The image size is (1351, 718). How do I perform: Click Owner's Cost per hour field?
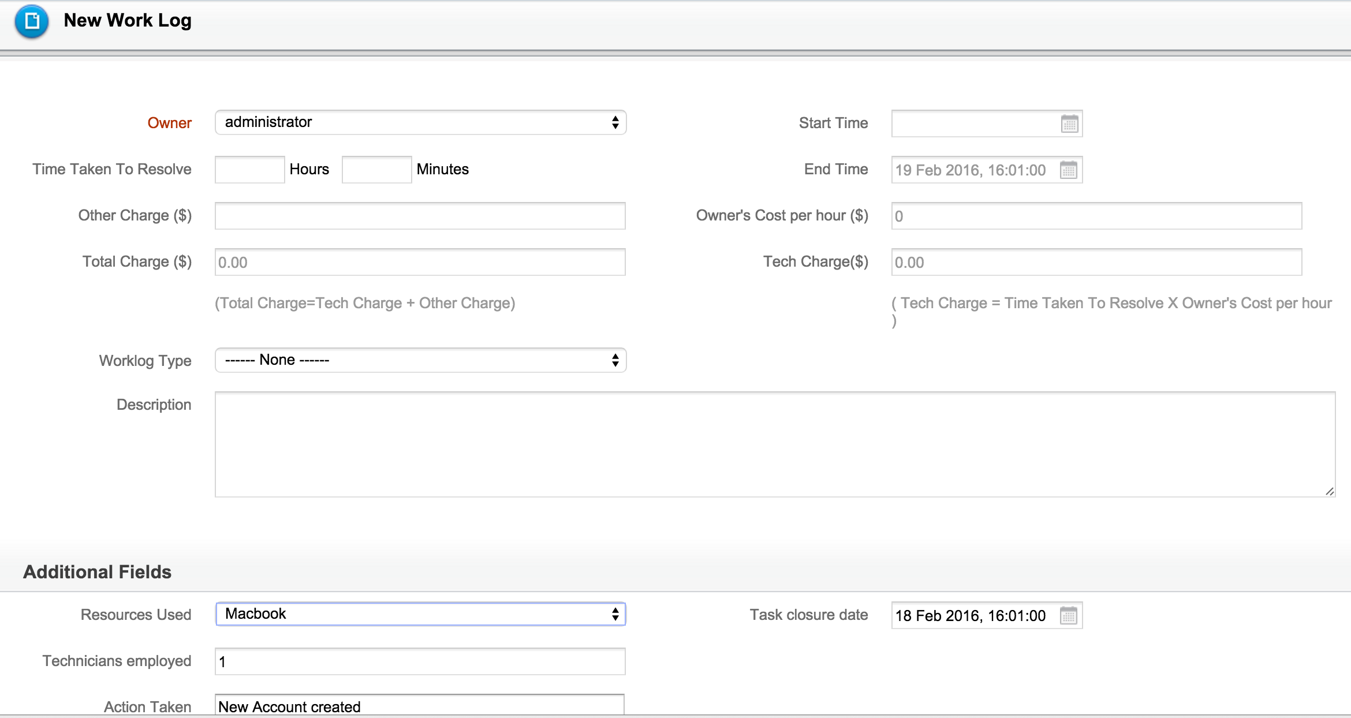tap(1096, 216)
